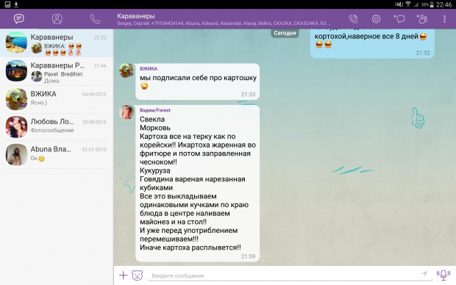Open the Караванеры Р... conversation
Image resolution: width=456 pixels, height=285 pixels.
[x=57, y=71]
